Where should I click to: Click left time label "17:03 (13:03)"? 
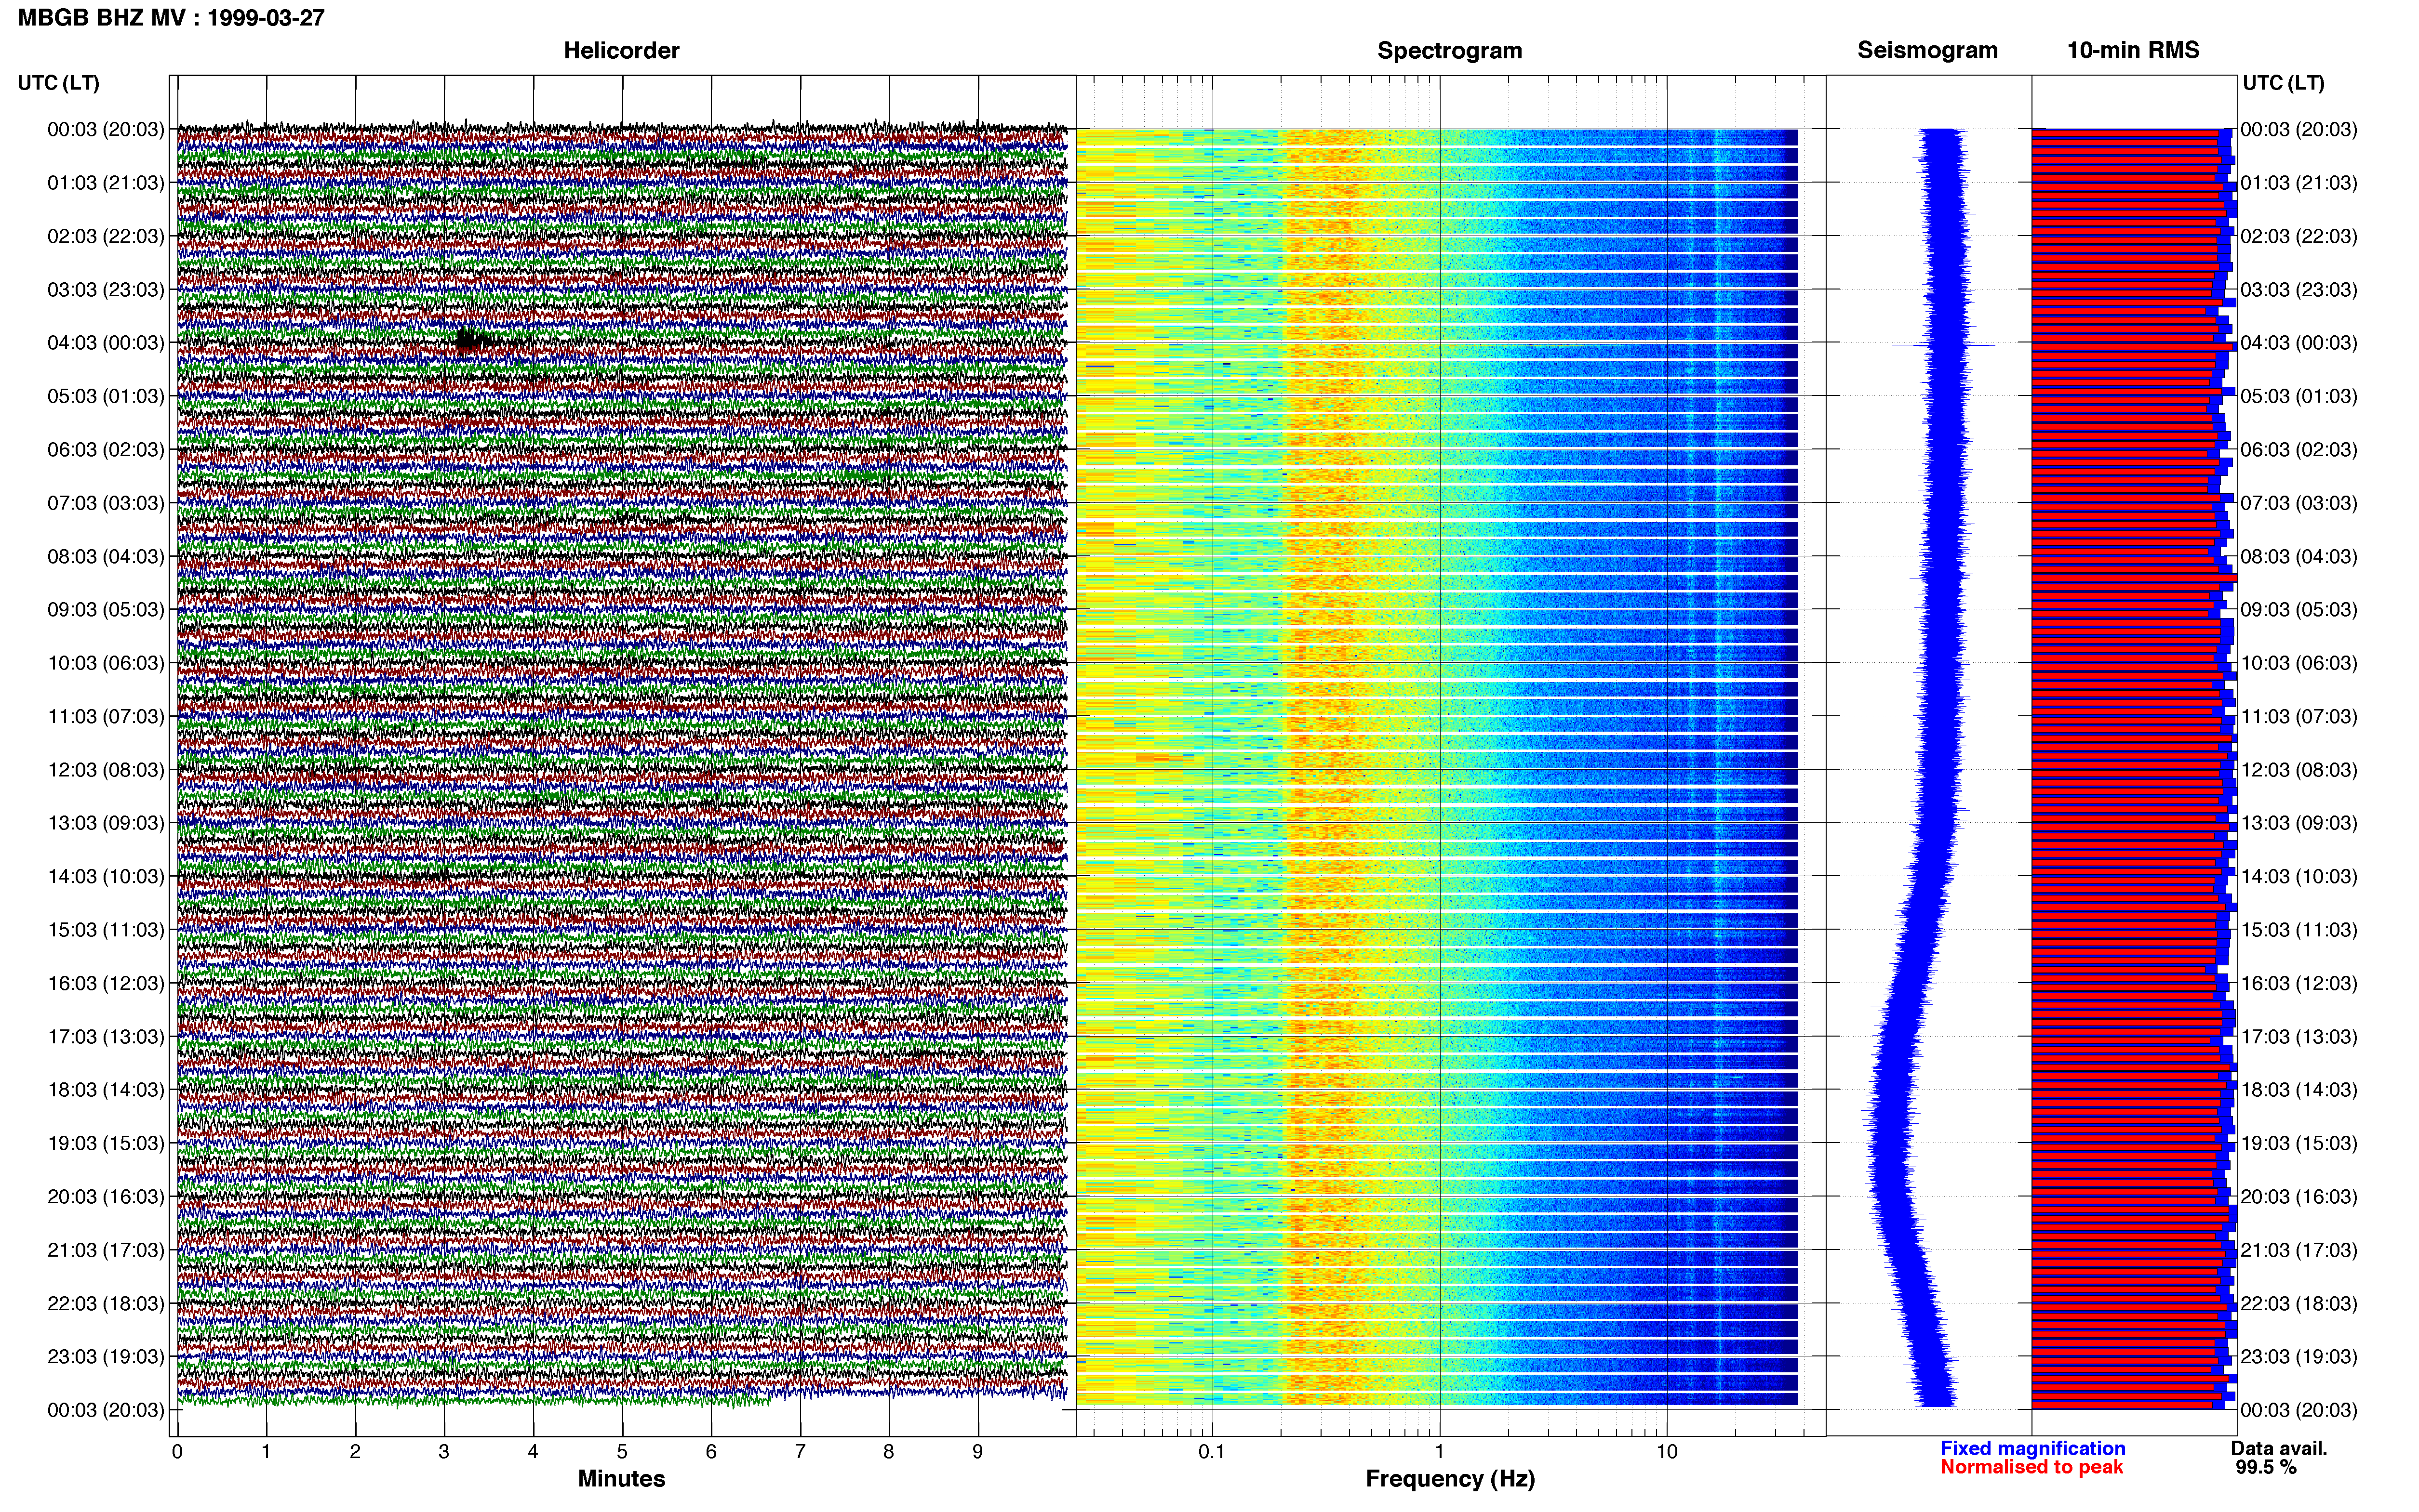click(106, 1037)
